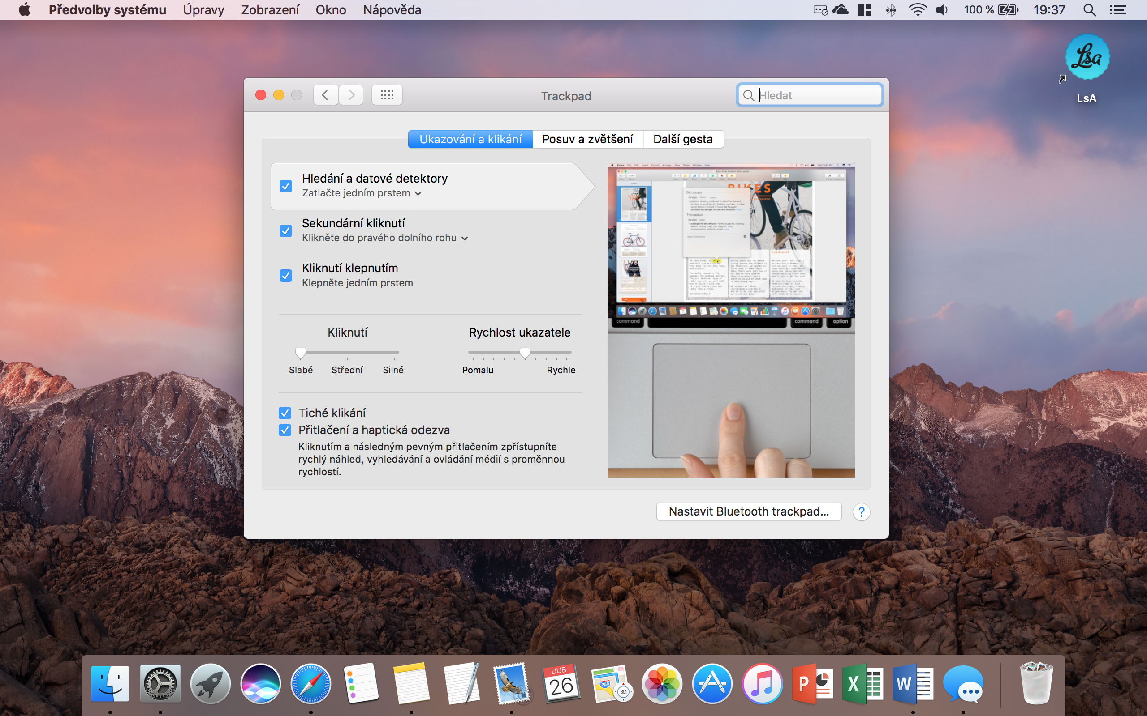Toggle Kliknutí klepnutím checkbox
1147x716 pixels.
(286, 276)
